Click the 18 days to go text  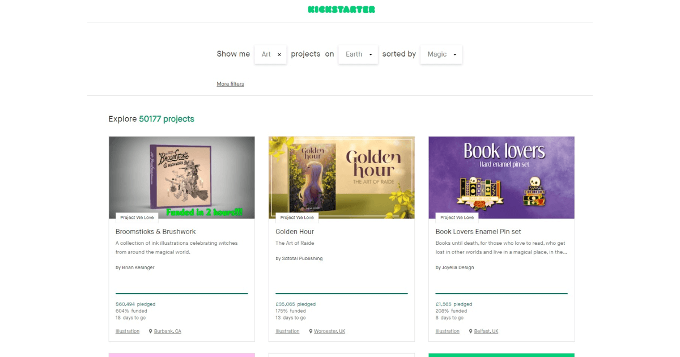point(131,318)
